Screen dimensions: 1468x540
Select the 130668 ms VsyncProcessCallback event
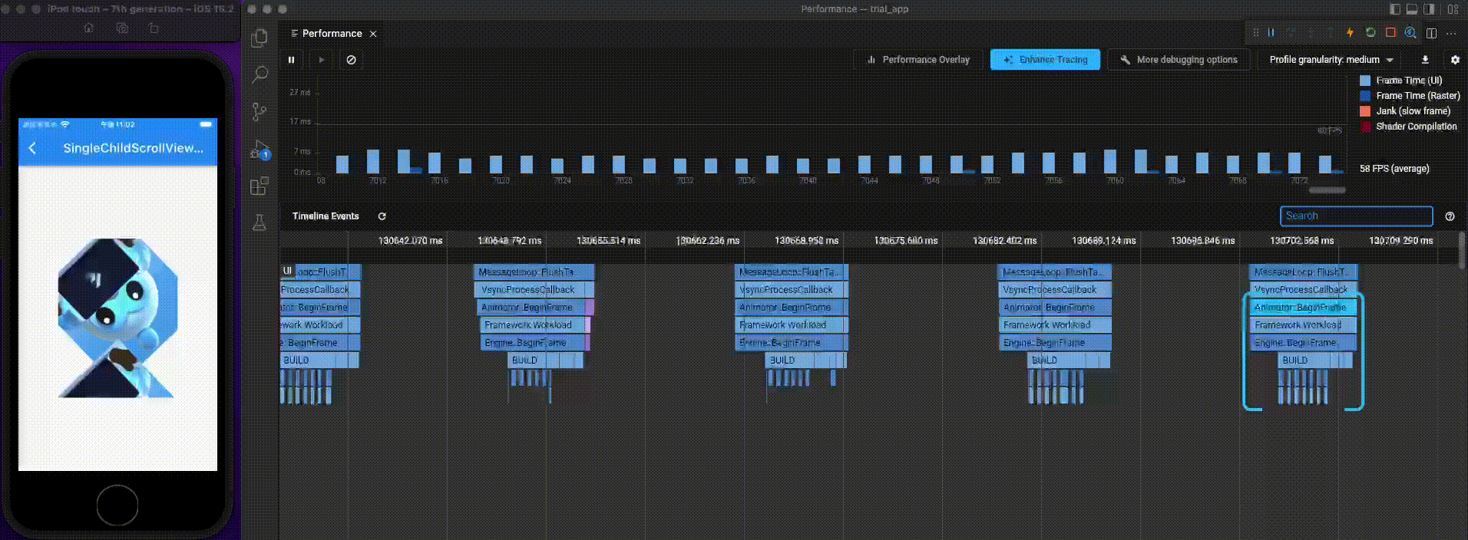(x=791, y=289)
